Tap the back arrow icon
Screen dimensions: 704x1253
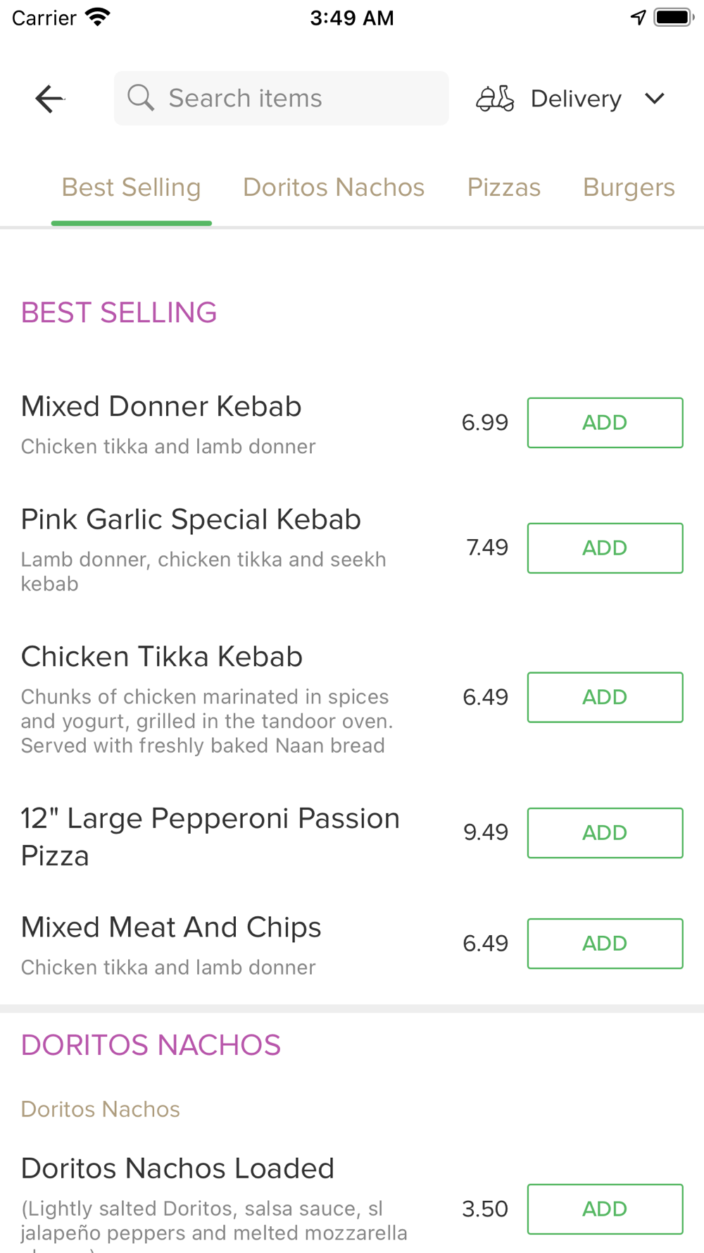50,99
